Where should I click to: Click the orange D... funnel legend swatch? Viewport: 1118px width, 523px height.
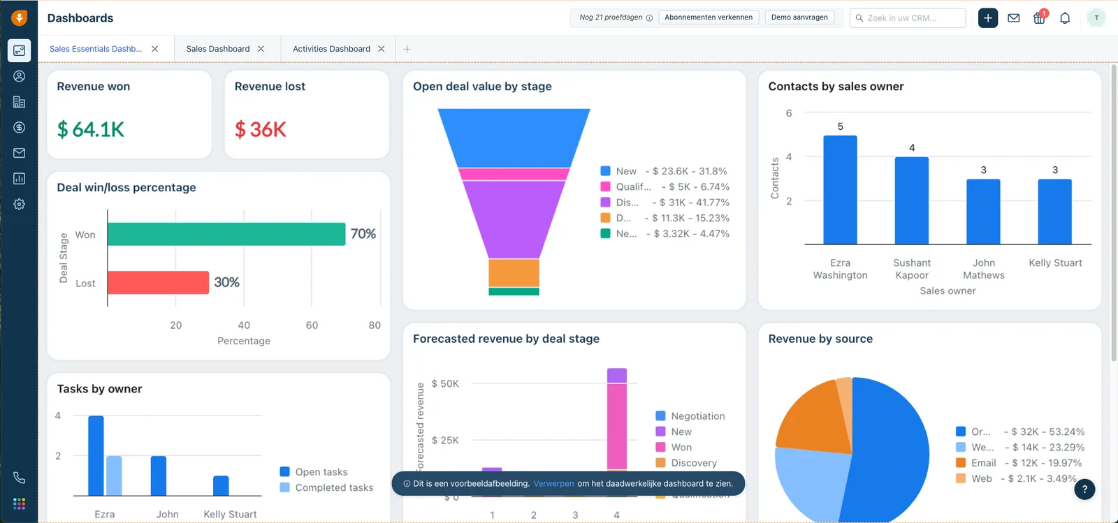[x=606, y=218]
